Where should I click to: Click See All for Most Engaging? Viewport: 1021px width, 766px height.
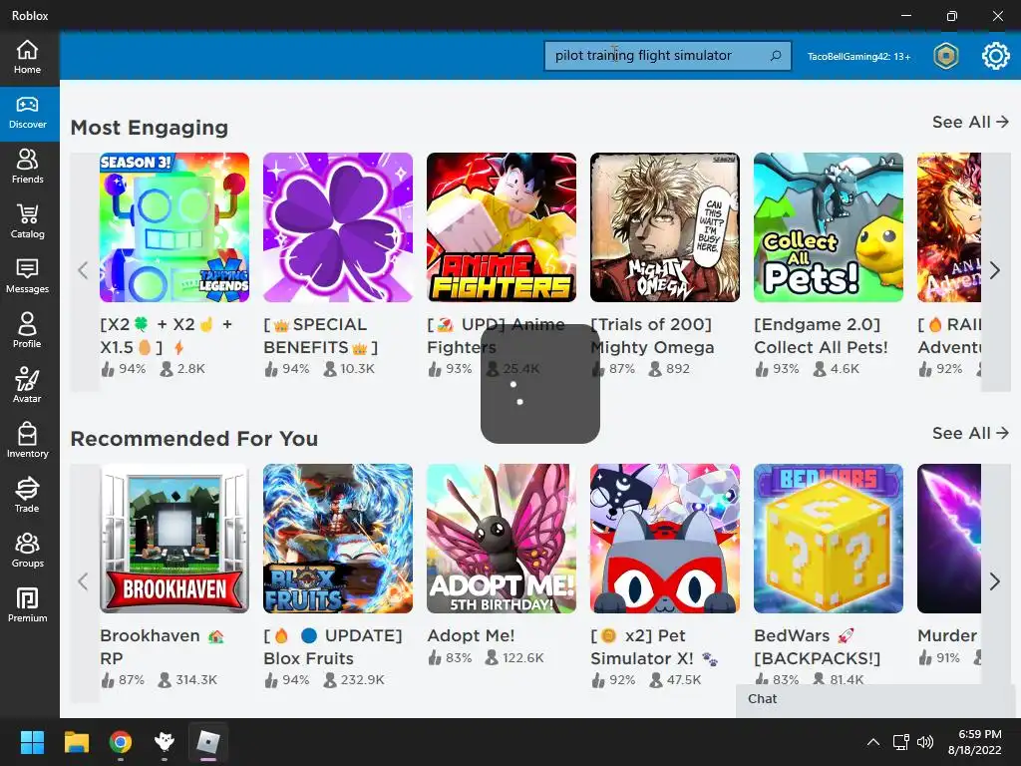970,122
